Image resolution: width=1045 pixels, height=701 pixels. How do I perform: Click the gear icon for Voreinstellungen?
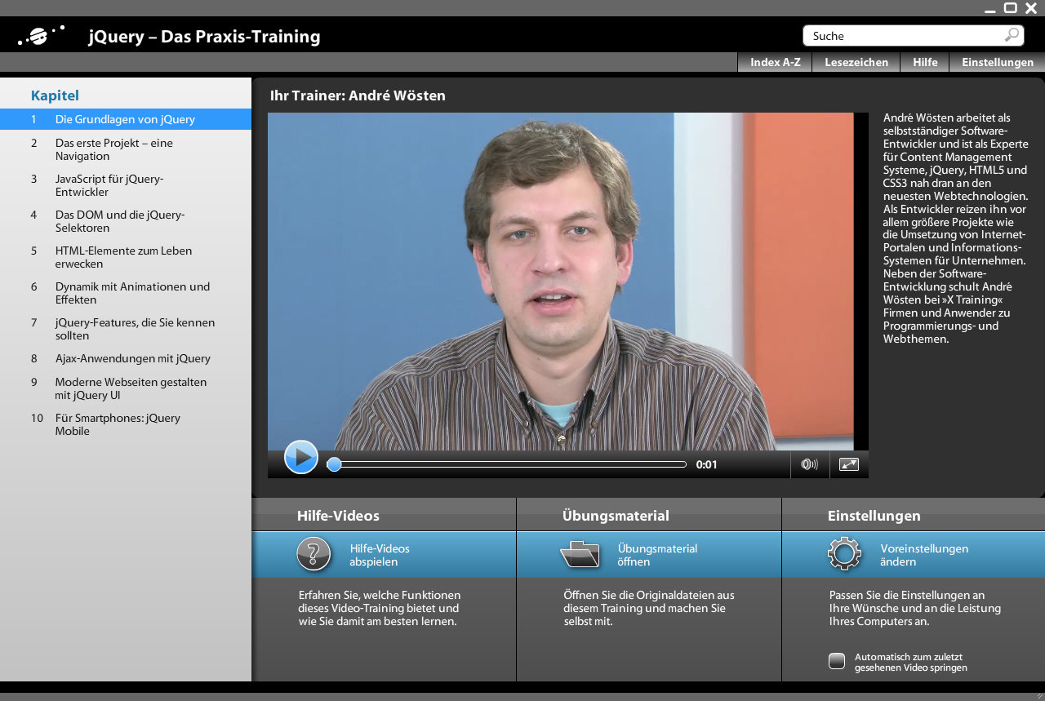[x=844, y=554]
